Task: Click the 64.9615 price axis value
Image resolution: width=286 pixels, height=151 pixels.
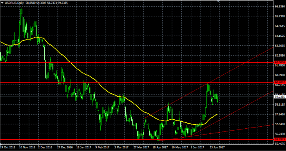Action: tap(280, 26)
